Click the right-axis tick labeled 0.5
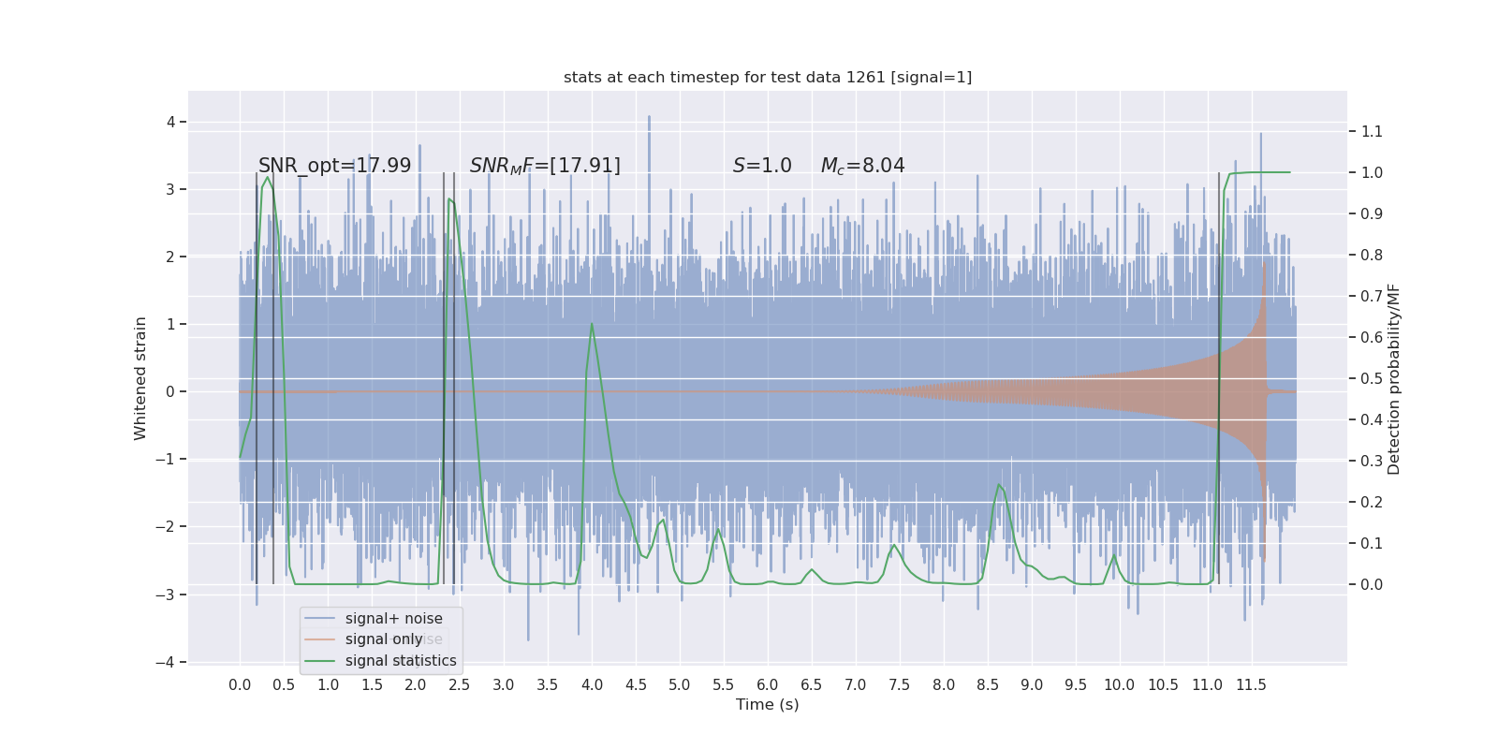The image size is (1498, 749). point(1372,378)
